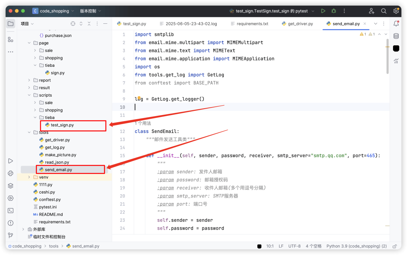Close the send_email.py tab
The image size is (407, 255).
click(365, 24)
